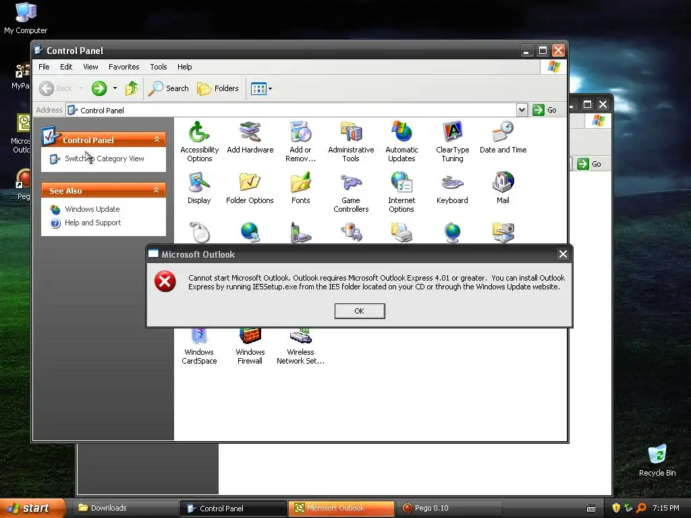The width and height of the screenshot is (691, 518).
Task: Open Add or Remove Programs icon
Action: click(x=300, y=142)
